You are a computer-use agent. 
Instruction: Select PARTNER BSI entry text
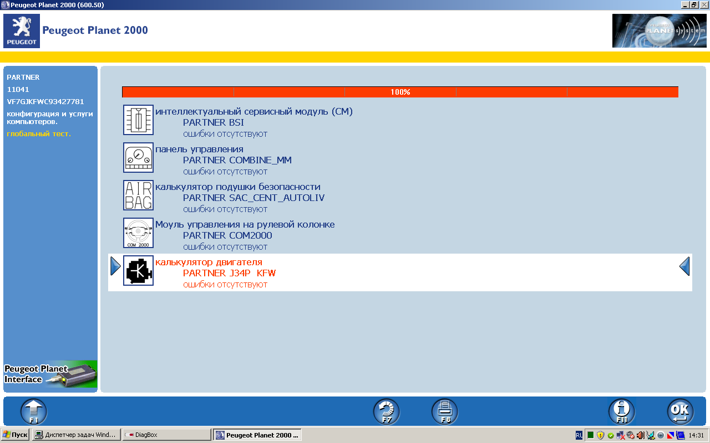click(213, 122)
